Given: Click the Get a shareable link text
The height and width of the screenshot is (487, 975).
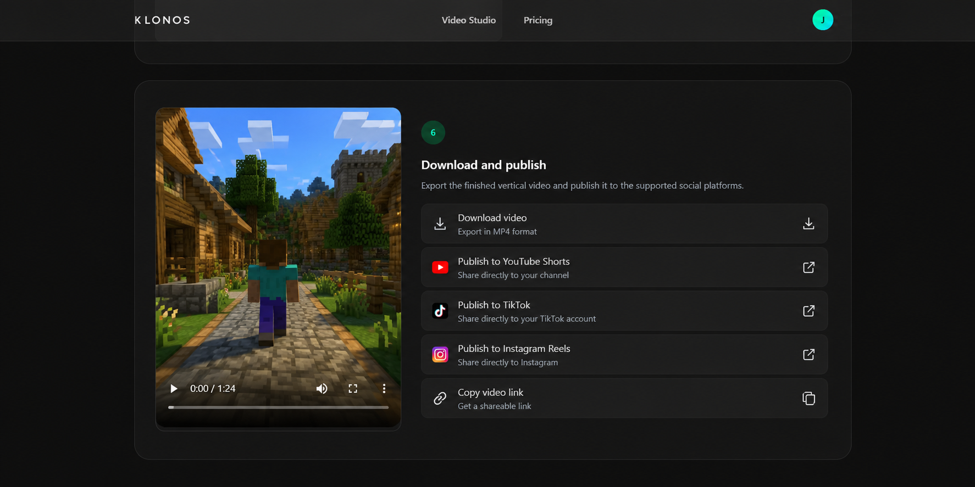Looking at the screenshot, I should 494,406.
